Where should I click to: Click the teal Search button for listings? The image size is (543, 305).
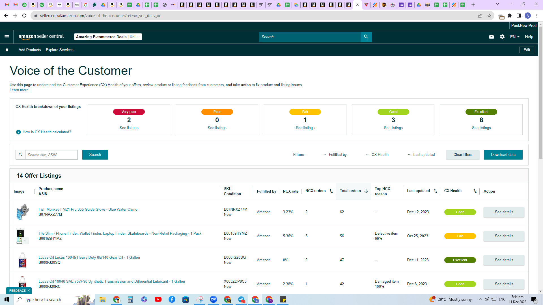(95, 155)
